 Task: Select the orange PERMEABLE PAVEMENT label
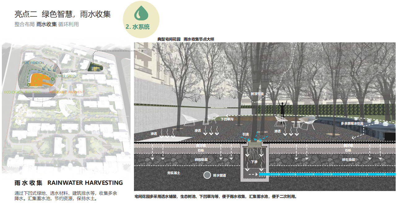pos(67,92)
